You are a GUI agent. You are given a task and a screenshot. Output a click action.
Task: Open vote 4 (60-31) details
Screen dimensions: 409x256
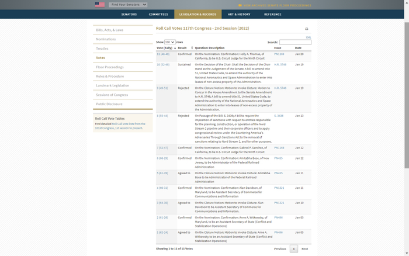(162, 188)
